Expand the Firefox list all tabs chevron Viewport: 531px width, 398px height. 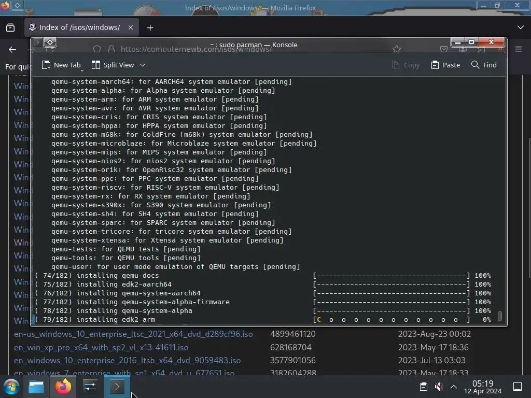pos(521,27)
